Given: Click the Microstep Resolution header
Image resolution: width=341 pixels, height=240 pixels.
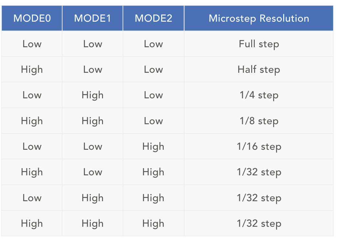Looking at the screenshot, I should tap(259, 18).
